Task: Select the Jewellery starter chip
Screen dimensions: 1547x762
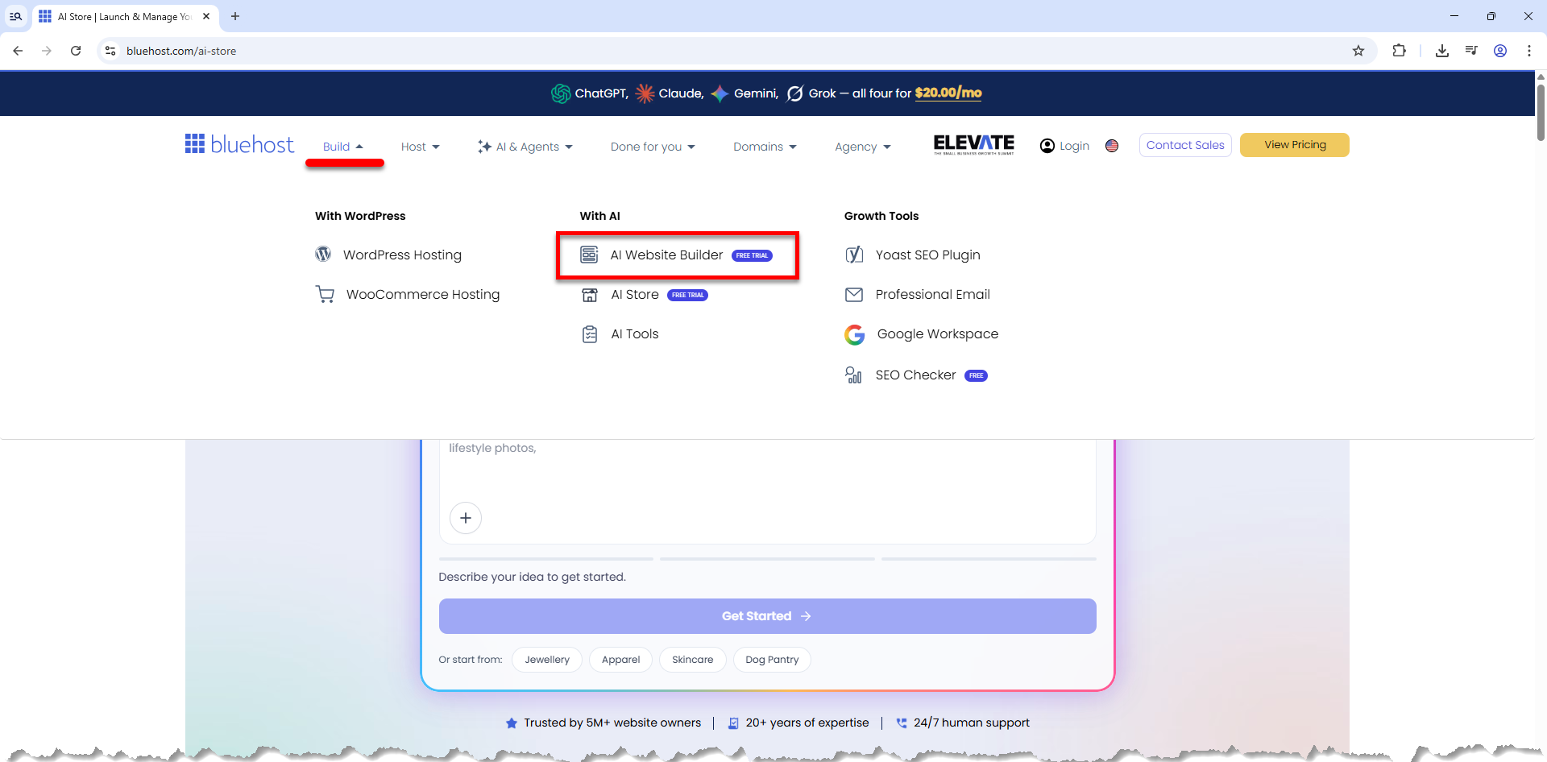Action: click(547, 660)
